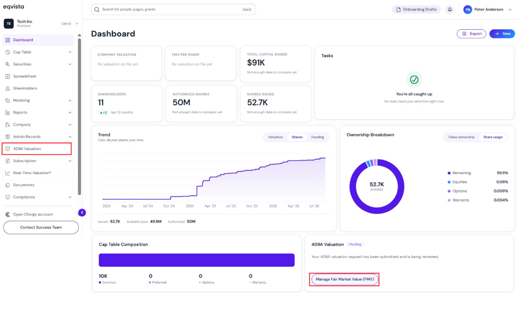Click the ownership donut chart
518x314 pixels.
pos(377,187)
